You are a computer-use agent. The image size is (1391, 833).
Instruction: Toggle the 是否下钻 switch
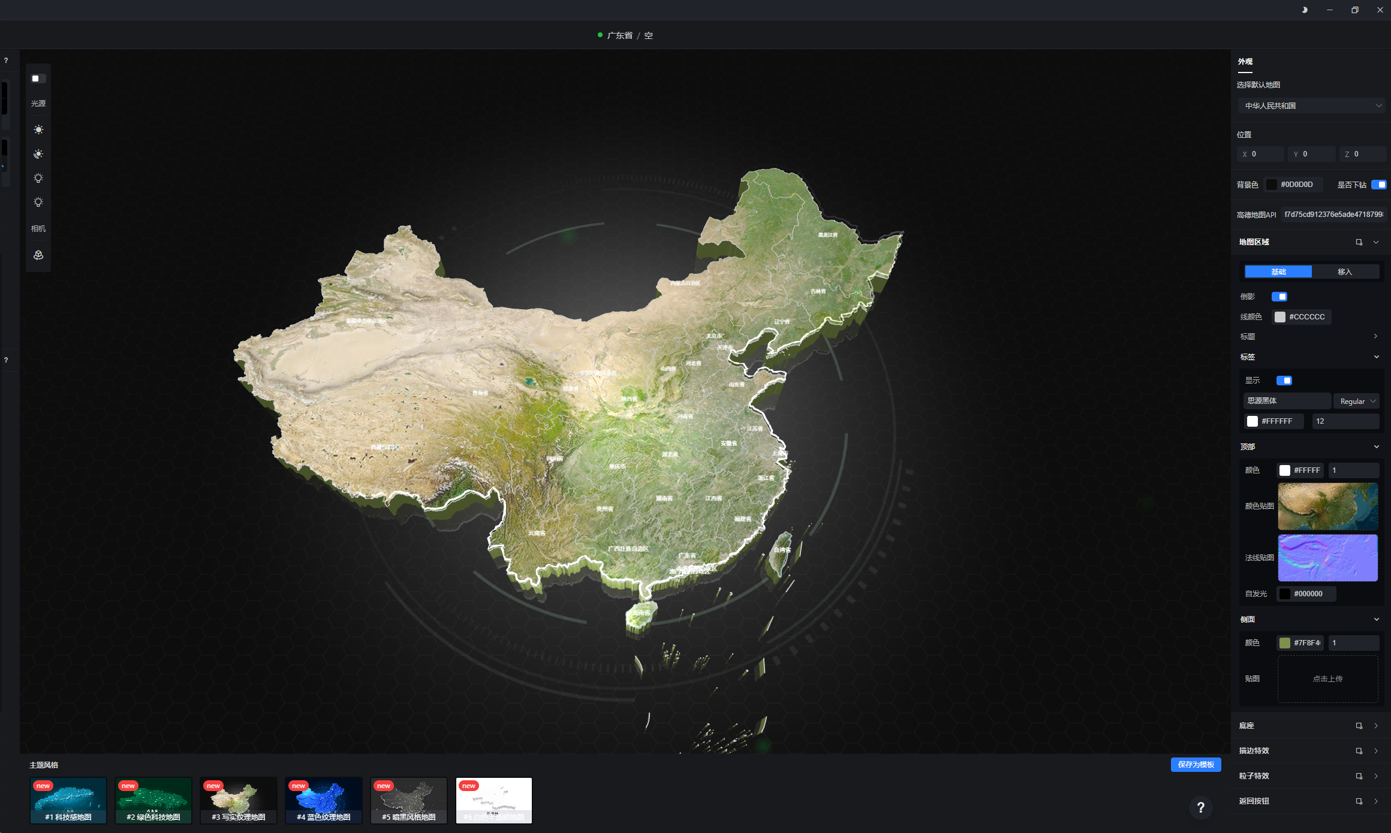tap(1378, 185)
